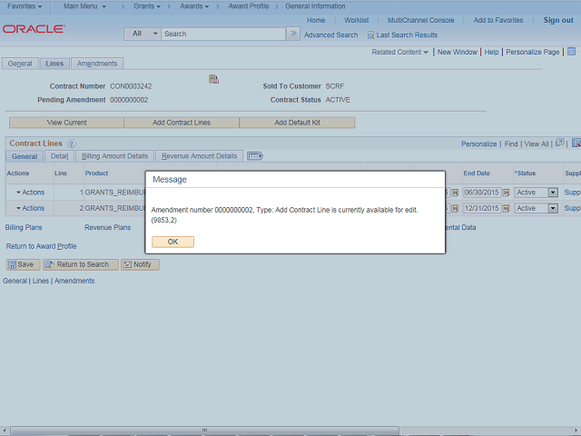Click bottom Amendments footer link
Viewport: 581px width, 436px height.
[74, 281]
